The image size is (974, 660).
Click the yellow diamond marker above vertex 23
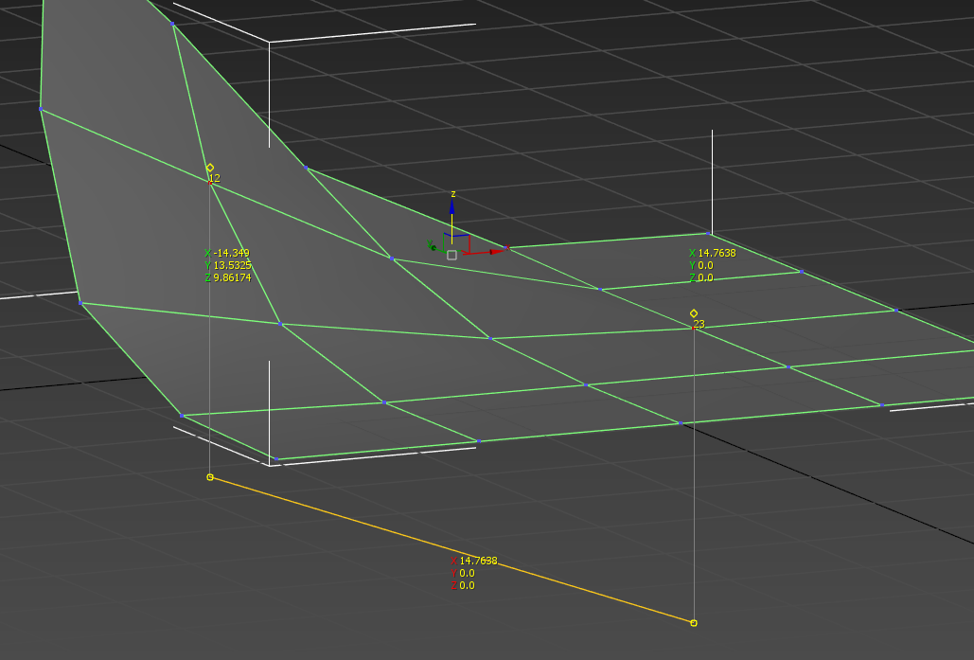coord(694,313)
